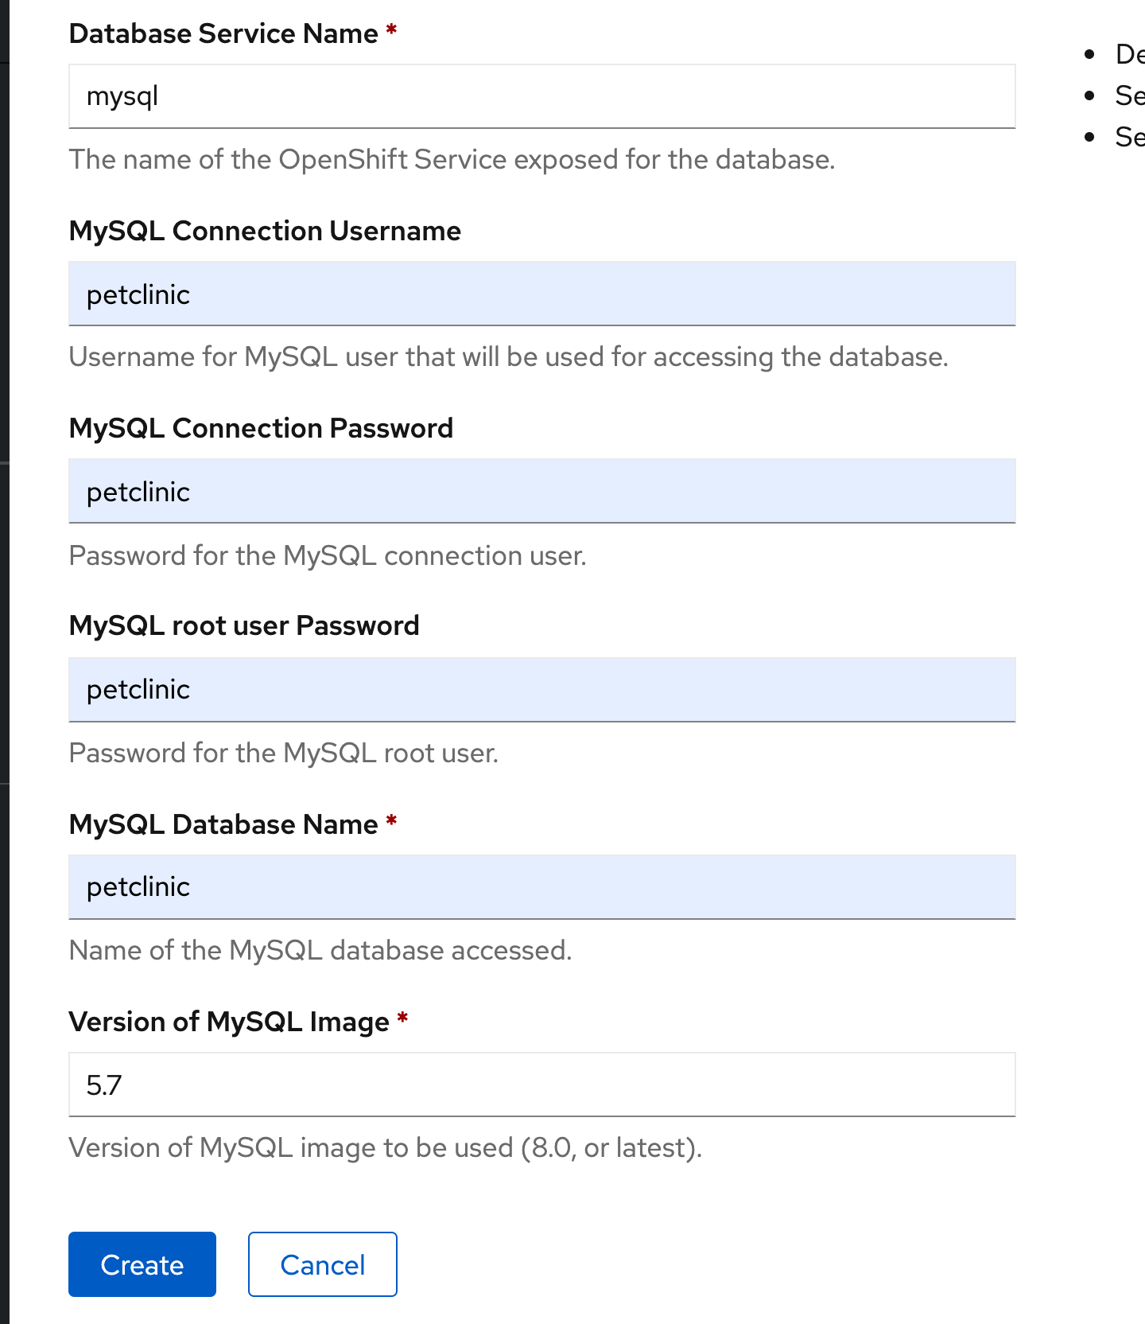Edit the MySQL Connection Username field
The height and width of the screenshot is (1324, 1145).
(542, 294)
